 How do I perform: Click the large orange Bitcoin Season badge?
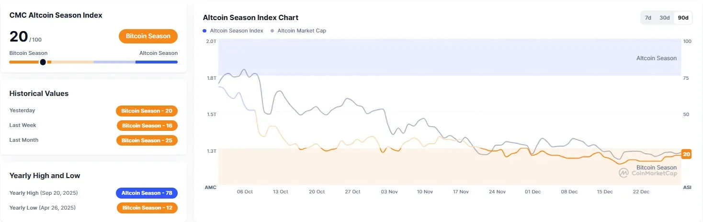[x=148, y=36]
